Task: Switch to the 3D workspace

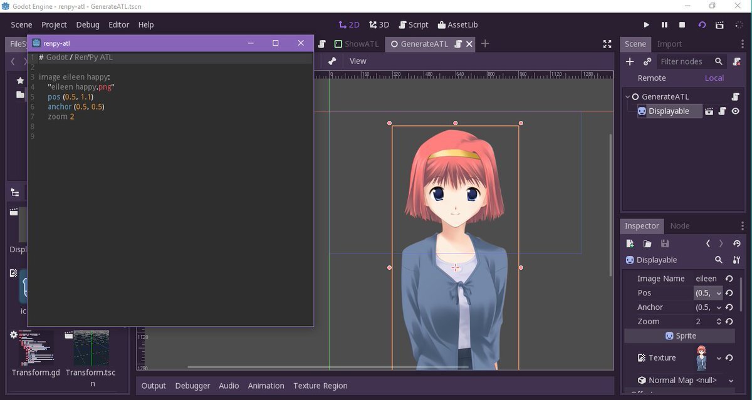Action: (x=379, y=24)
